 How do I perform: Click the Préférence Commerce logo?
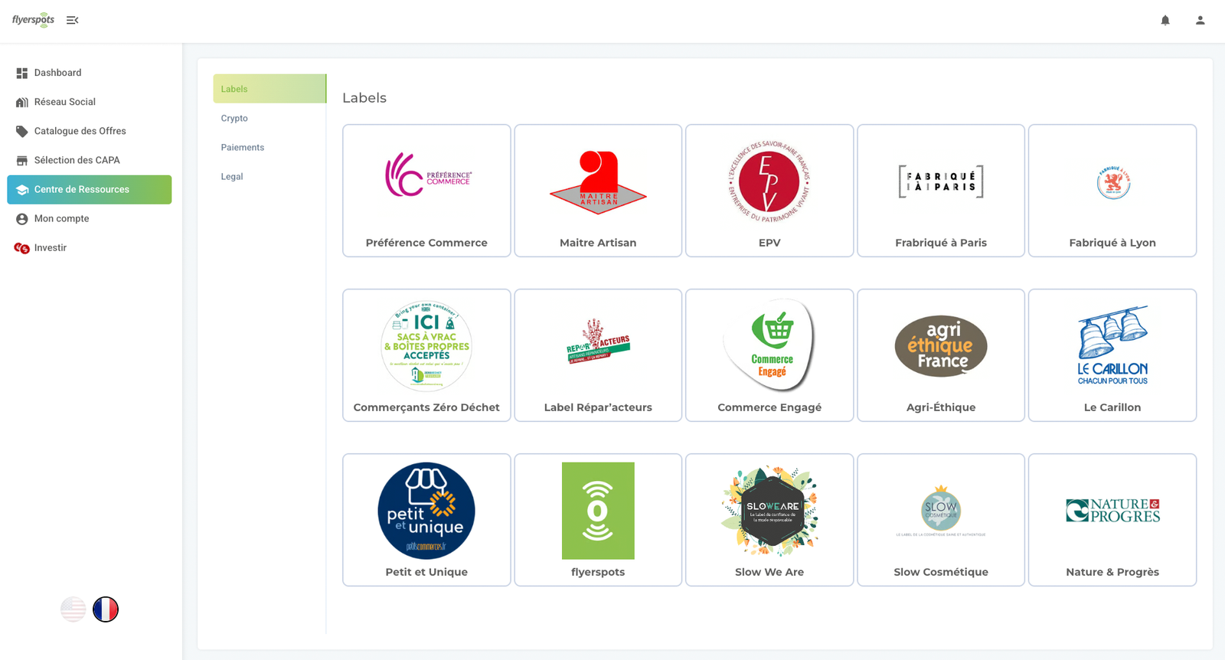pyautogui.click(x=428, y=175)
